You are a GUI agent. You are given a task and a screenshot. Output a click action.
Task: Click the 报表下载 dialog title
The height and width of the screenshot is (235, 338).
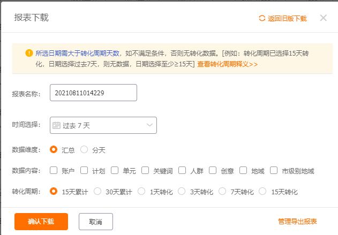(32, 18)
